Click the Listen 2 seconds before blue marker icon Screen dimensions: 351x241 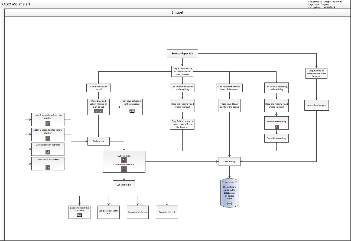pyautogui.click(x=48, y=123)
